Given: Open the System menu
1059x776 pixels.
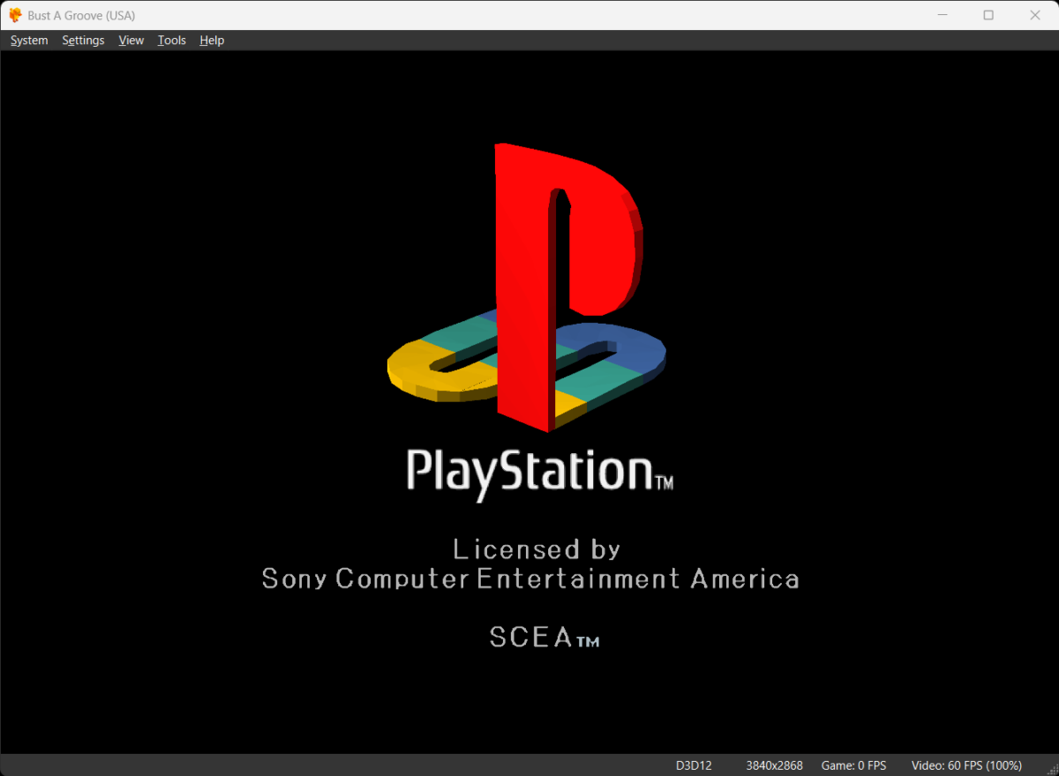Looking at the screenshot, I should tap(28, 40).
